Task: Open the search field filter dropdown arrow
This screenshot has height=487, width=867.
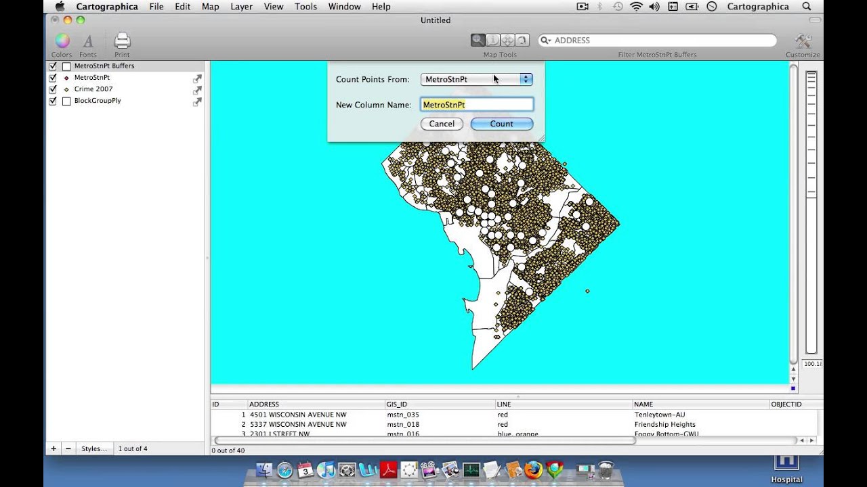Action: point(545,41)
